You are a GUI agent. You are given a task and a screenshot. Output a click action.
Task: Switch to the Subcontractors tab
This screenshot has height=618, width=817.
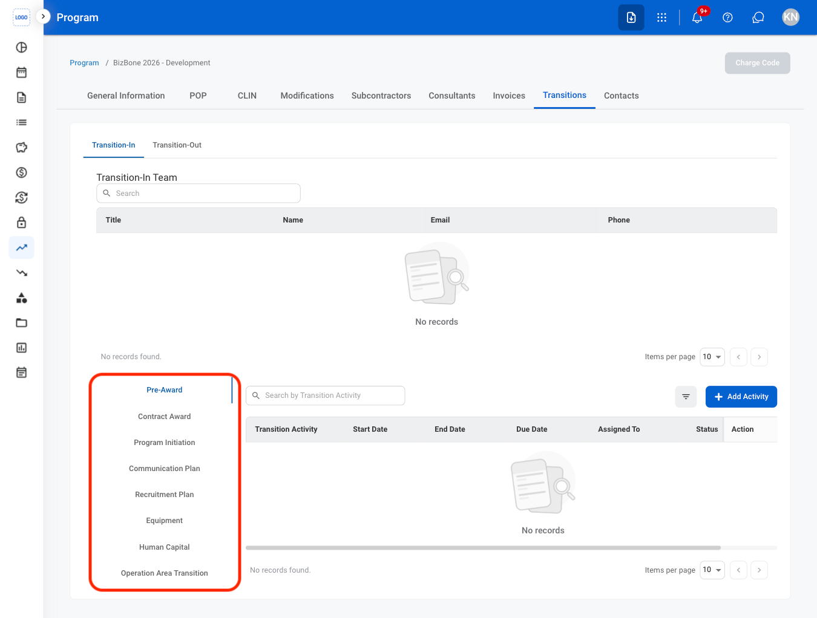tap(381, 96)
